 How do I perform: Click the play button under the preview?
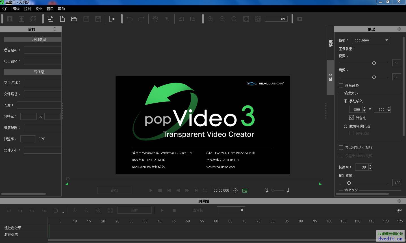point(151,191)
